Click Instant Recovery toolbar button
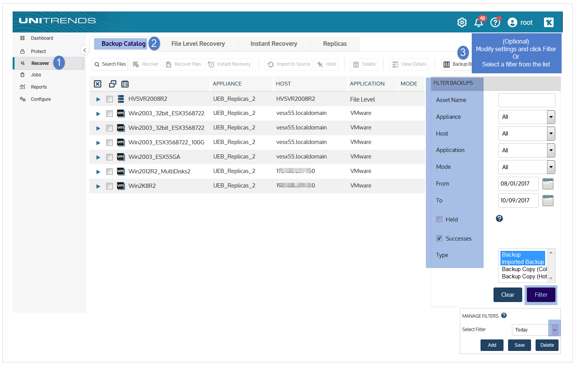Viewport: 583px width, 370px height. click(x=229, y=64)
